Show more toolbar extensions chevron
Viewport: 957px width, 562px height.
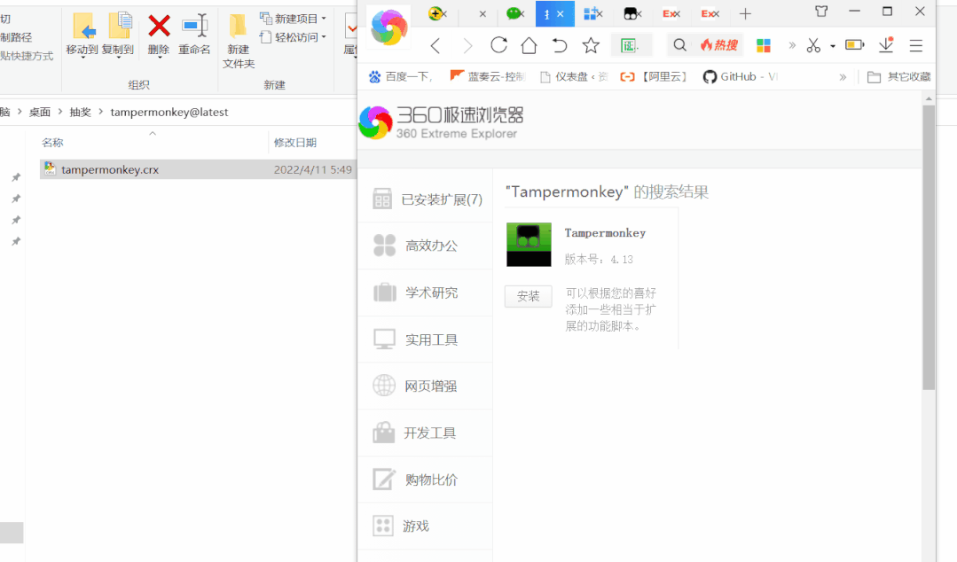(x=792, y=45)
